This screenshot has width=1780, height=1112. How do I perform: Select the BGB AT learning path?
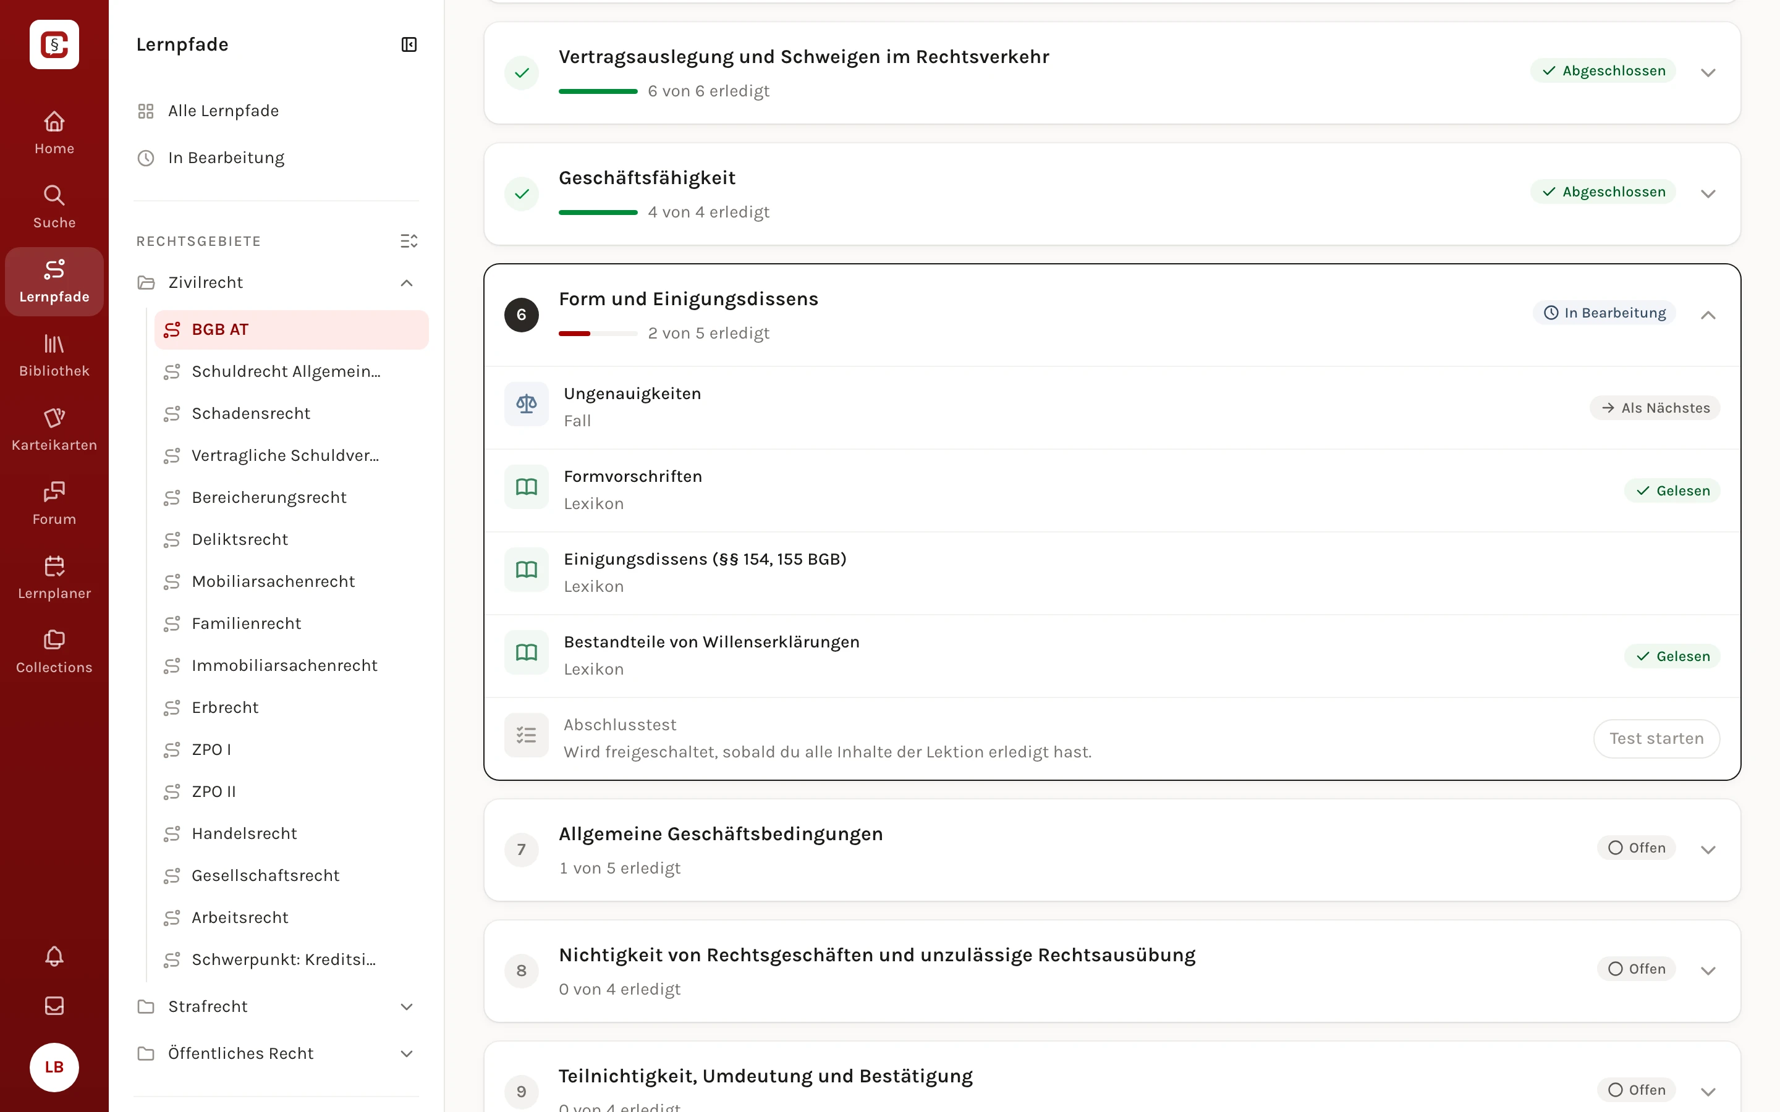tap(291, 329)
